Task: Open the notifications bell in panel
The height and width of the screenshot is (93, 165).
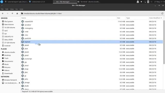Action: (x=138, y=2)
